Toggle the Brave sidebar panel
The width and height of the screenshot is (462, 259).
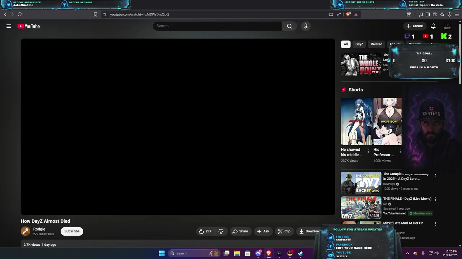coord(428,14)
